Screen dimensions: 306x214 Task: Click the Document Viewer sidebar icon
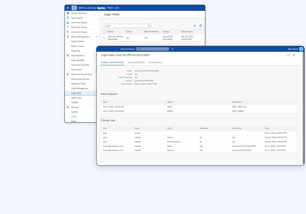(x=68, y=32)
